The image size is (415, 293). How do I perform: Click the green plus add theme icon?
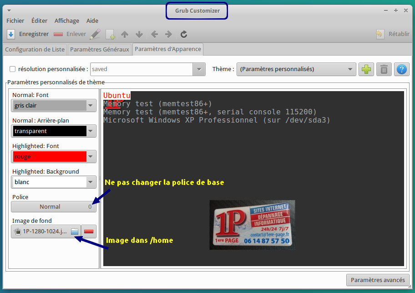click(366, 69)
